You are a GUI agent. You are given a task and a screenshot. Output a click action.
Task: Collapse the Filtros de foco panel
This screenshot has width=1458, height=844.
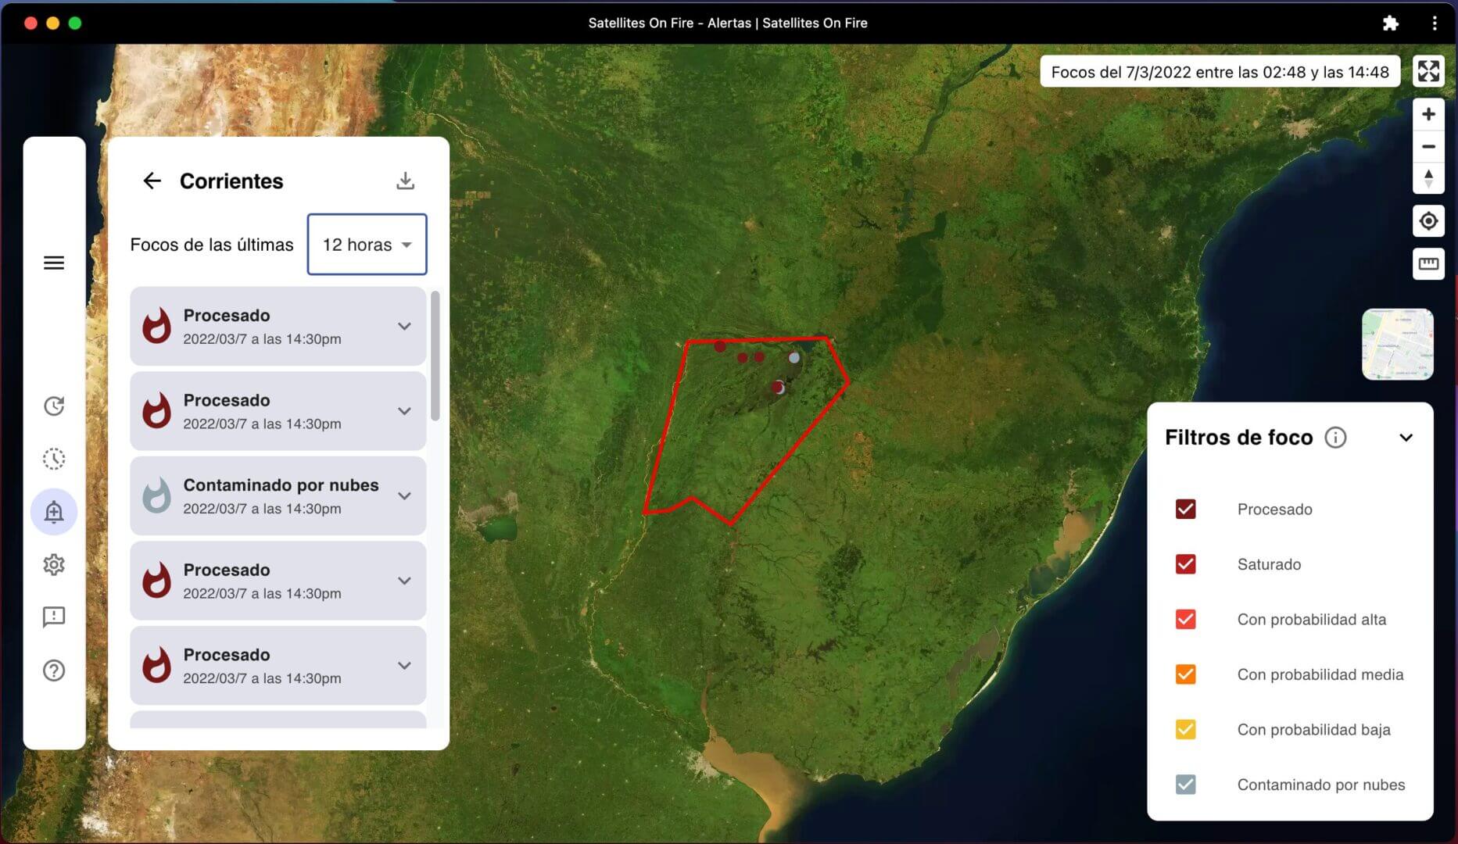(x=1406, y=438)
